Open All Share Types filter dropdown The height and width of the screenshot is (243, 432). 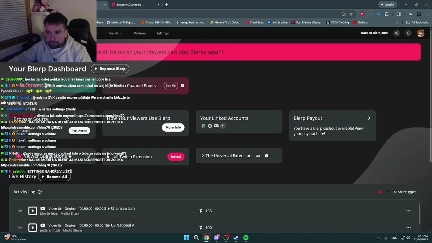click(x=405, y=192)
